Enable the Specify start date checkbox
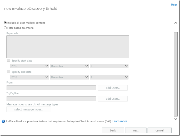180x136 pixels. 9,61
